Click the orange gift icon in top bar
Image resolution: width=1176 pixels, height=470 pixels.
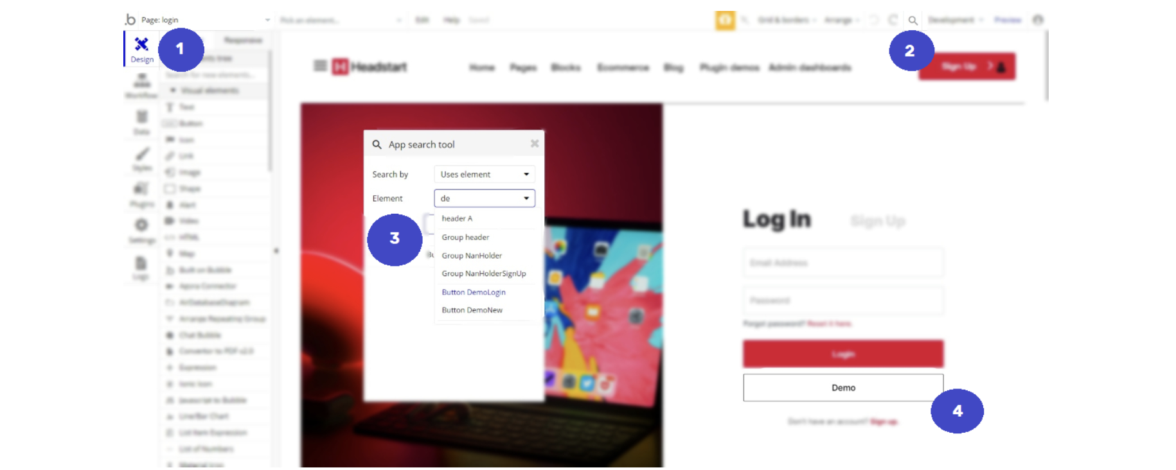click(725, 20)
